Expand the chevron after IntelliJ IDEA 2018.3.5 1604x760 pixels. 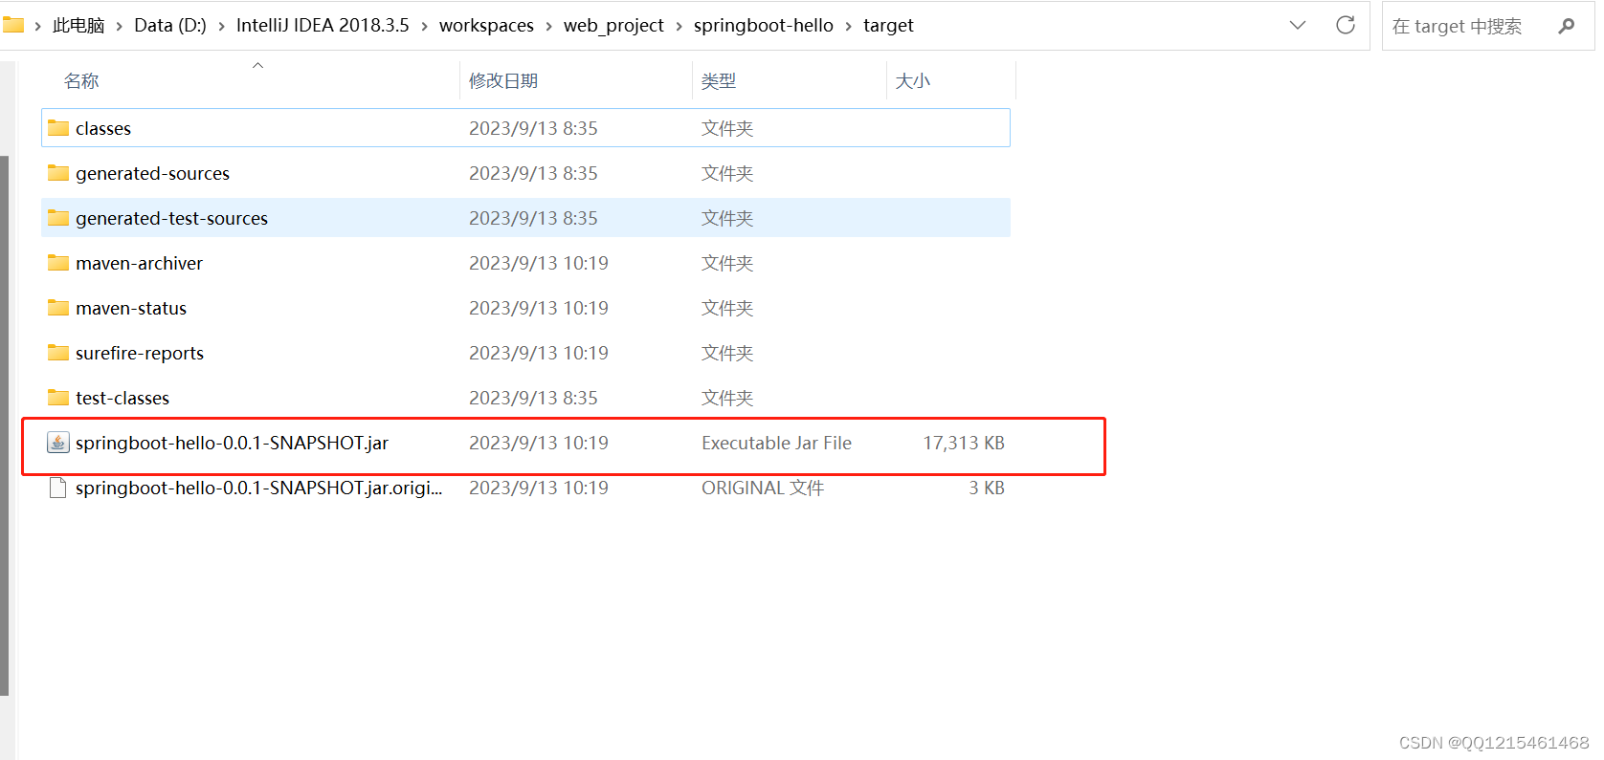point(424,26)
